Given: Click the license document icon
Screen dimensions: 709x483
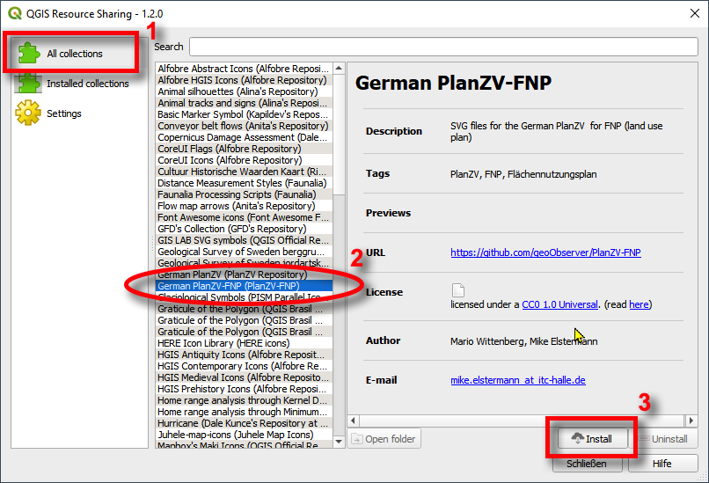Looking at the screenshot, I should pos(458,290).
